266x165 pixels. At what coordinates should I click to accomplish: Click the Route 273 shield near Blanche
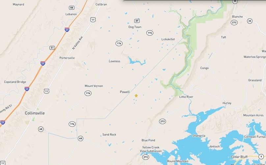pyautogui.click(x=234, y=23)
